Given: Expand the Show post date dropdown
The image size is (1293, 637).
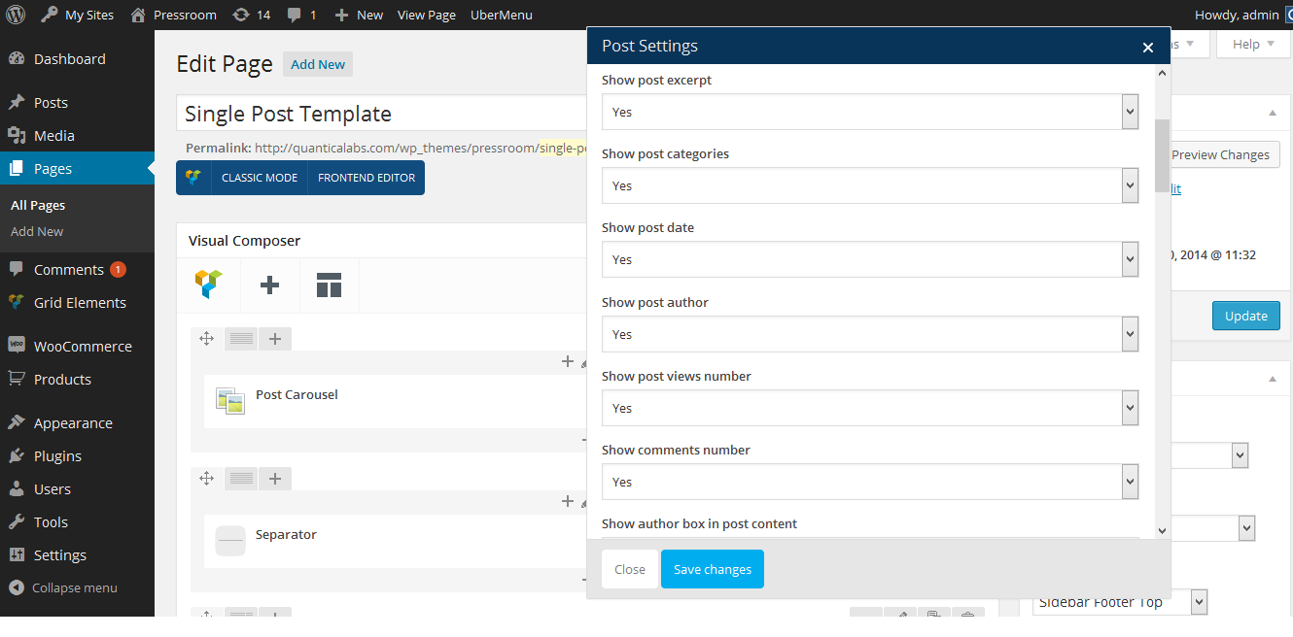Looking at the screenshot, I should pos(869,260).
